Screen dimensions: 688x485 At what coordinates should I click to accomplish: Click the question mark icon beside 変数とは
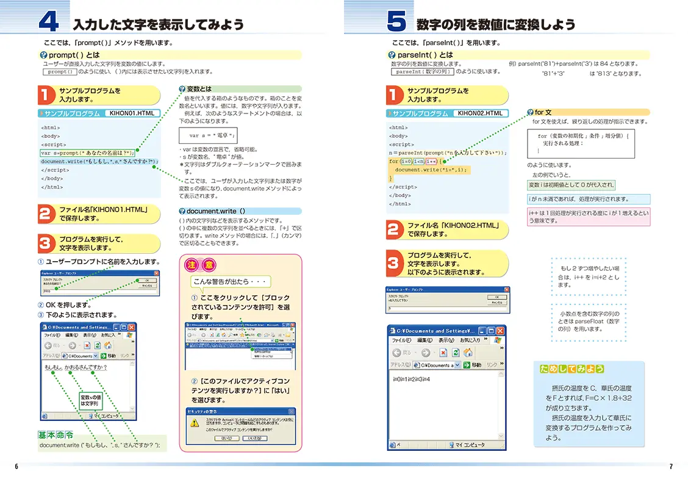(x=182, y=89)
